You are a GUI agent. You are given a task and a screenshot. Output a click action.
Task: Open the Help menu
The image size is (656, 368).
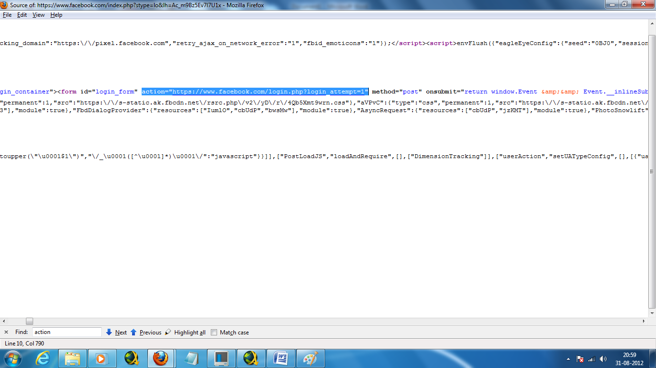(56, 15)
